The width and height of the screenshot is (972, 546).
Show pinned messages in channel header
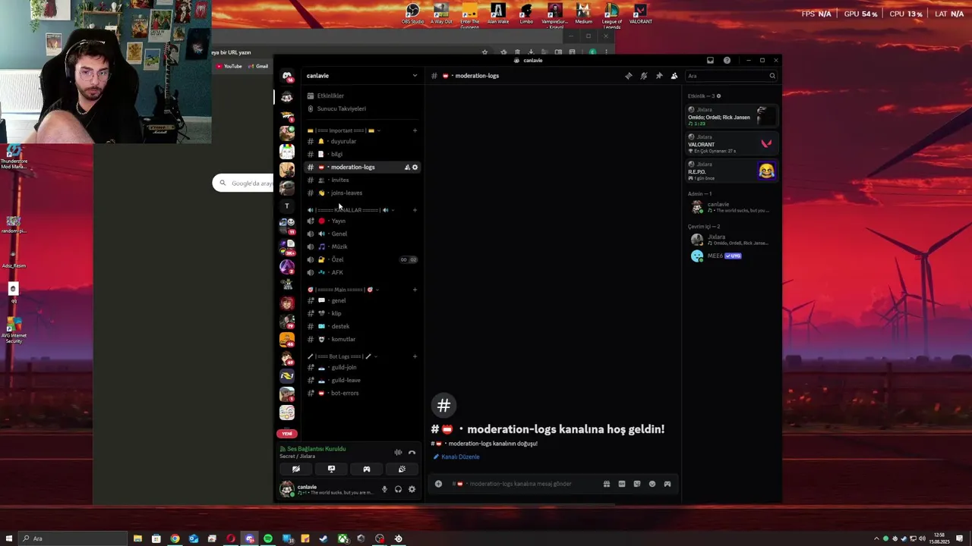pyautogui.click(x=658, y=76)
